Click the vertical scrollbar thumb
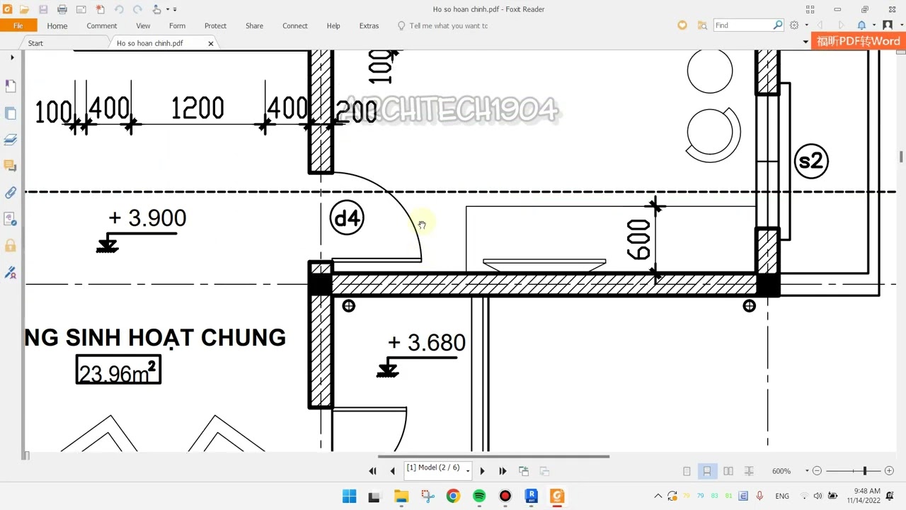The height and width of the screenshot is (510, 906). pos(901,157)
